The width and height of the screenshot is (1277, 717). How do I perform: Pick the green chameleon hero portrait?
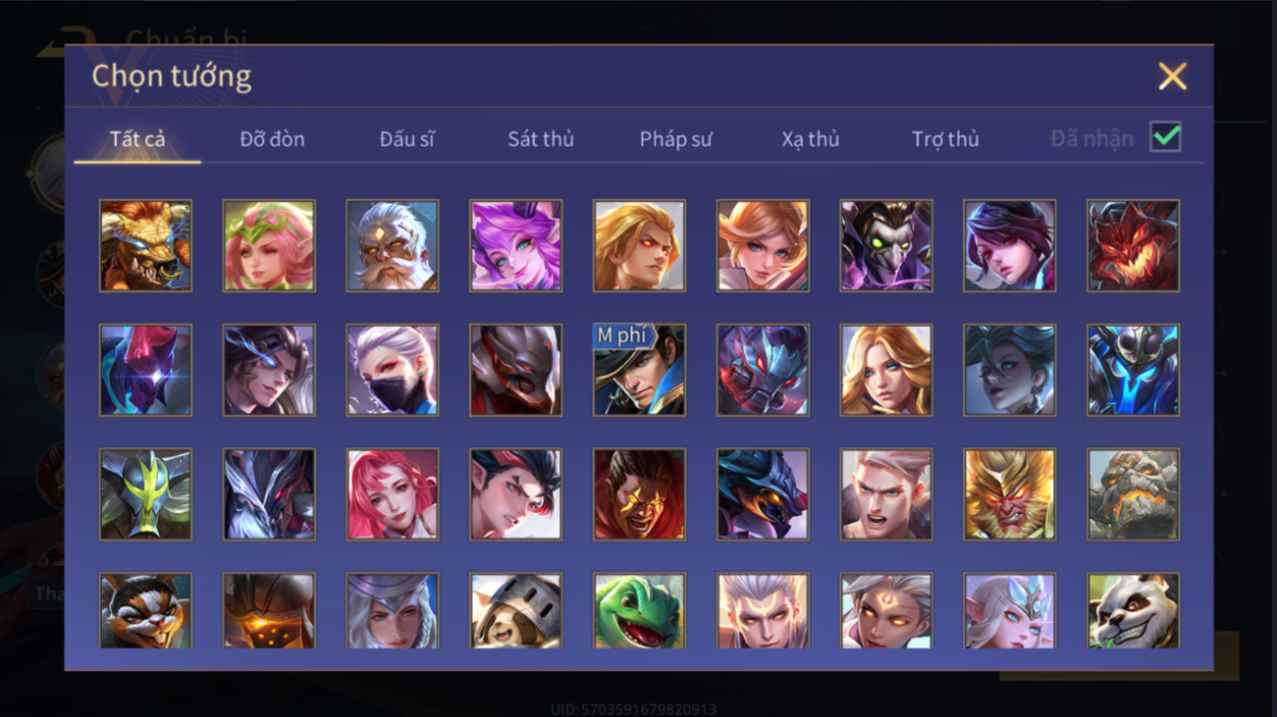639,611
